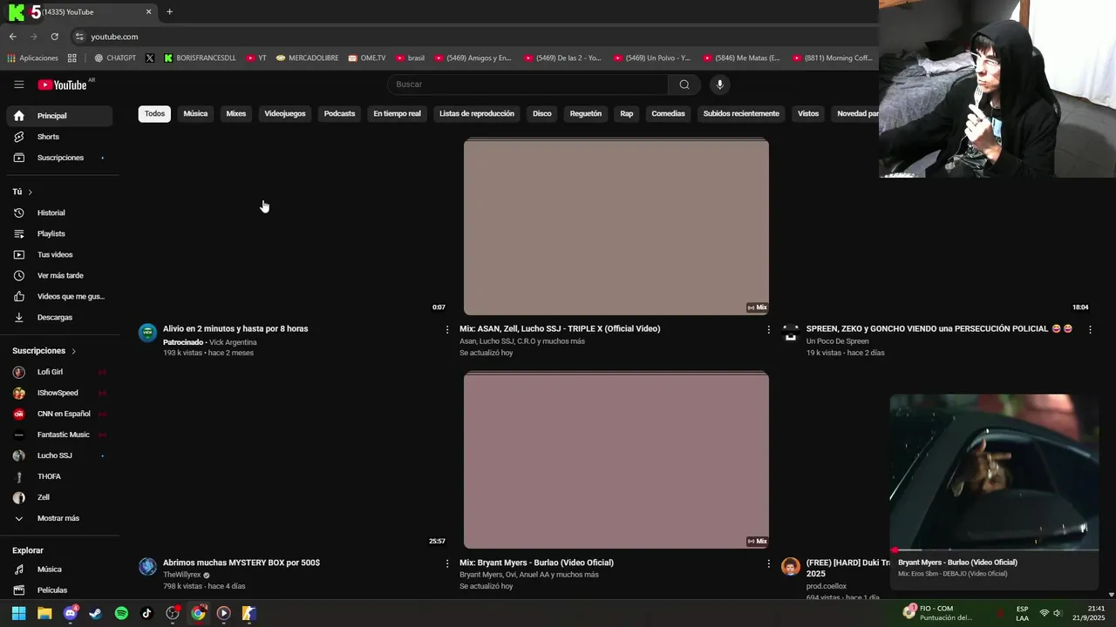Select the Todos filter chip

click(x=154, y=114)
